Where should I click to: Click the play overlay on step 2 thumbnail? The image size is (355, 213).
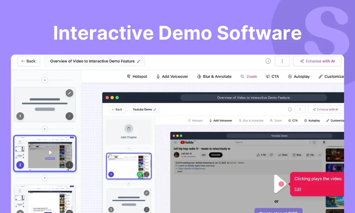(x=50, y=152)
